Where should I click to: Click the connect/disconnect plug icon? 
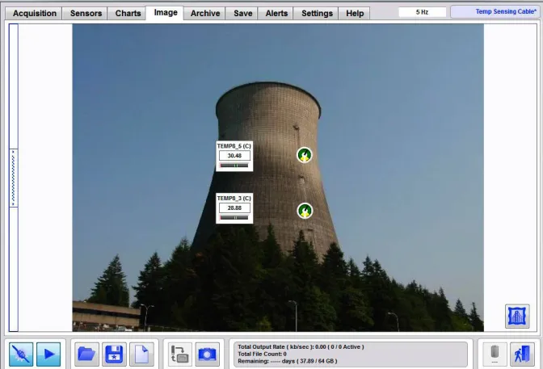point(21,354)
